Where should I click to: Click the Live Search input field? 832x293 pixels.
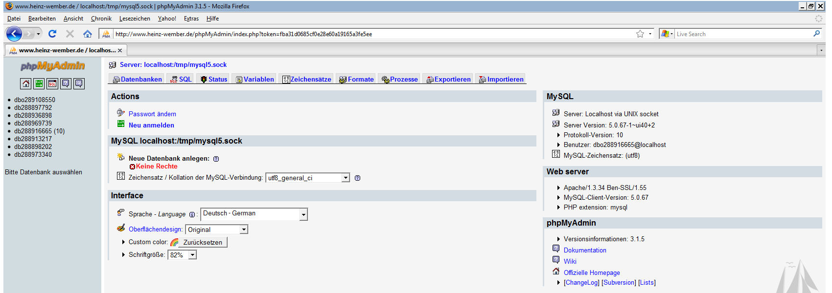click(x=743, y=34)
